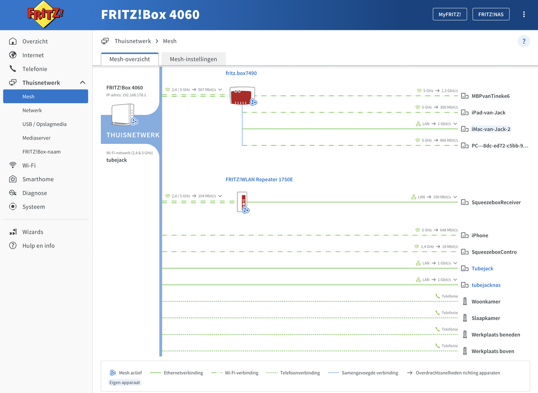Click the MyFRITZ! button

click(450, 14)
